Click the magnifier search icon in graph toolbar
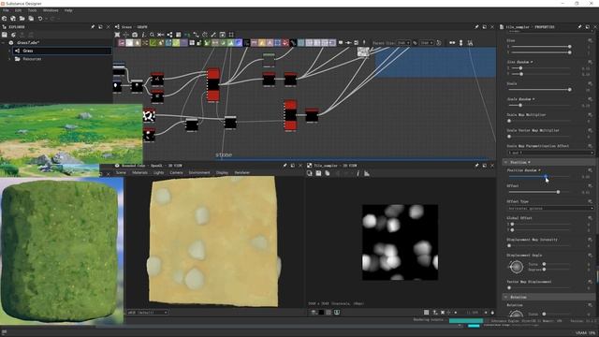599x337 pixels. [152, 35]
